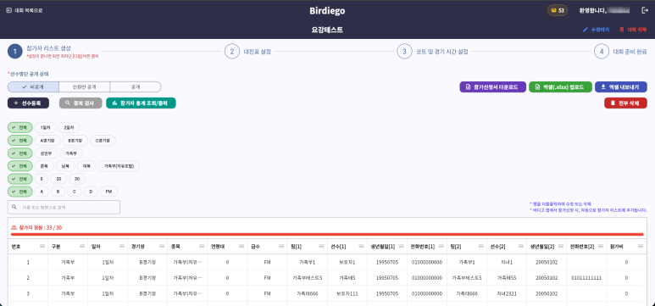Toggle the B경기장 filter chip
Image resolution: width=655 pixels, height=306 pixels.
[x=75, y=141]
